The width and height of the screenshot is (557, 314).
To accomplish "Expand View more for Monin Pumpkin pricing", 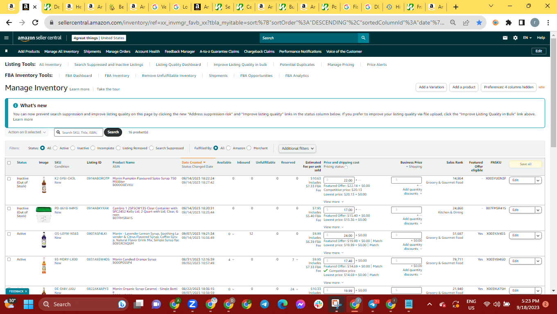I will click(x=333, y=202).
